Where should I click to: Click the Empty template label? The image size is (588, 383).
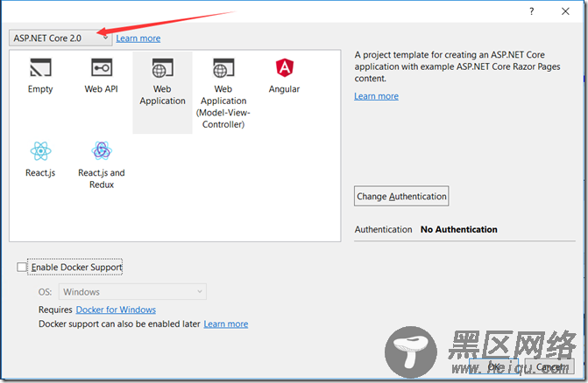(x=40, y=89)
